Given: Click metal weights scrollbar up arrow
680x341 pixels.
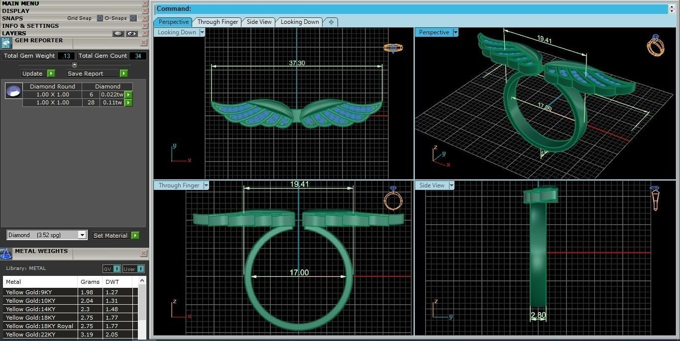Looking at the screenshot, I should (x=143, y=281).
